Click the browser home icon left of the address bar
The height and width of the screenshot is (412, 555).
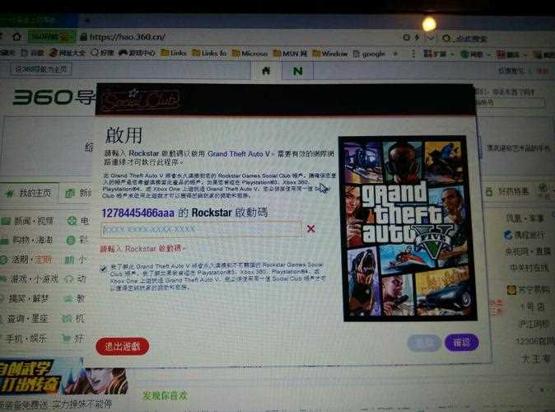(x=16, y=36)
